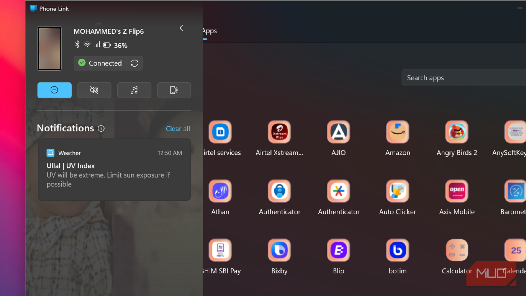Open the Weather UV Index notification
Screen dimensions: 526x296
click(x=114, y=170)
